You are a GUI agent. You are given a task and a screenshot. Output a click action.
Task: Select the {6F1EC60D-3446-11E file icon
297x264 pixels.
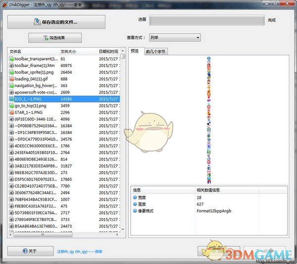[x=11, y=119]
